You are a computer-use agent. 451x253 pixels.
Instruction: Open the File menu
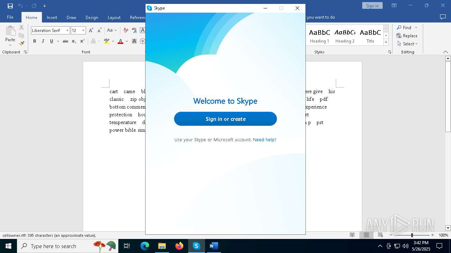[x=10, y=17]
